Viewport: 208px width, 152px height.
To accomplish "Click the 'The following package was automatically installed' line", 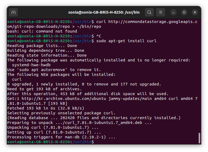I will pyautogui.click(x=99, y=60).
